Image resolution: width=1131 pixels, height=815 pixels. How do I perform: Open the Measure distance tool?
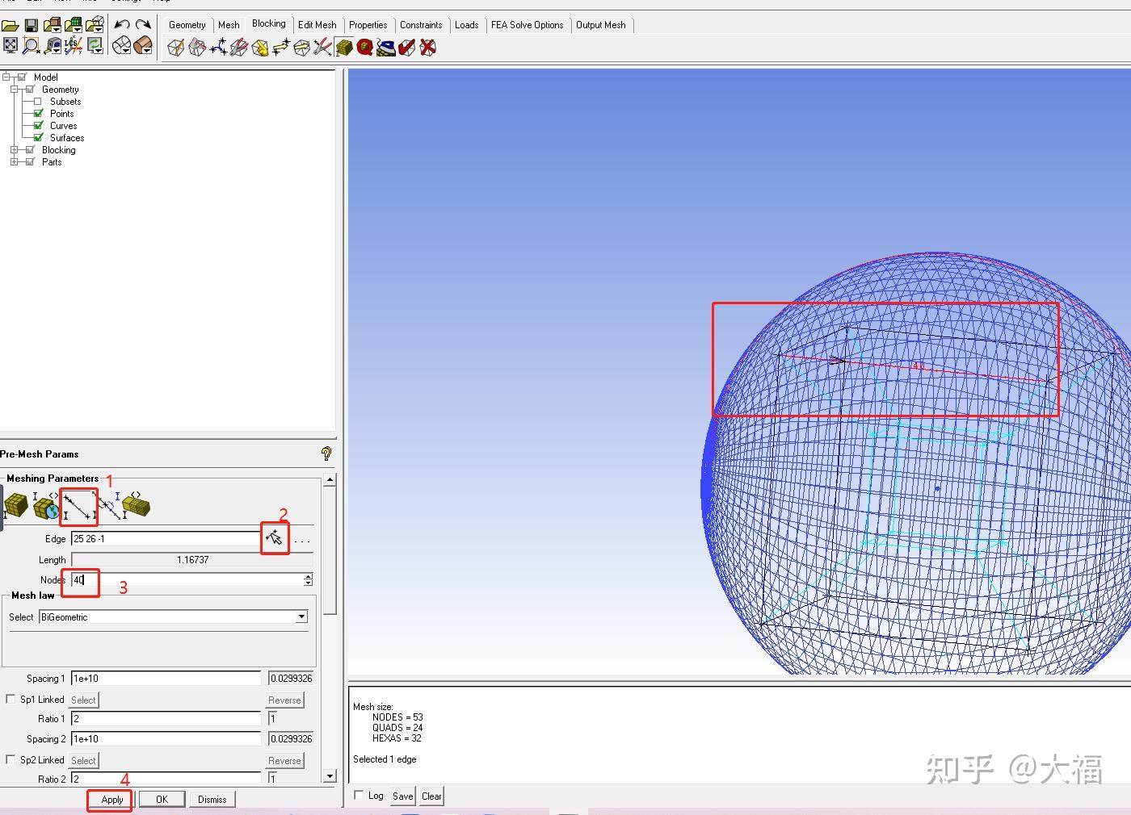pyautogui.click(x=53, y=46)
